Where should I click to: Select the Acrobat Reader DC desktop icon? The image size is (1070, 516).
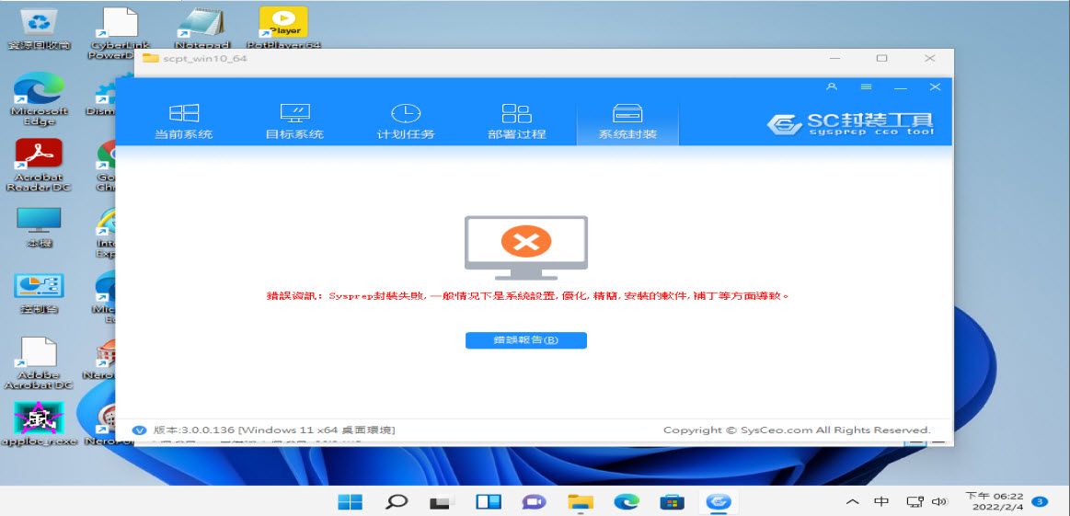(39, 166)
